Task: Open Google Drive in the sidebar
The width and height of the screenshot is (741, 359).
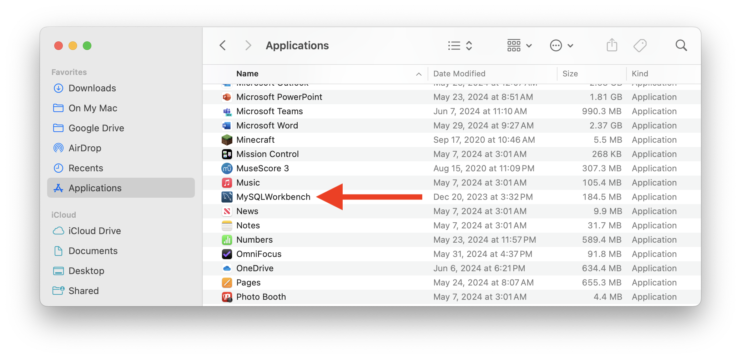Action: (121, 128)
